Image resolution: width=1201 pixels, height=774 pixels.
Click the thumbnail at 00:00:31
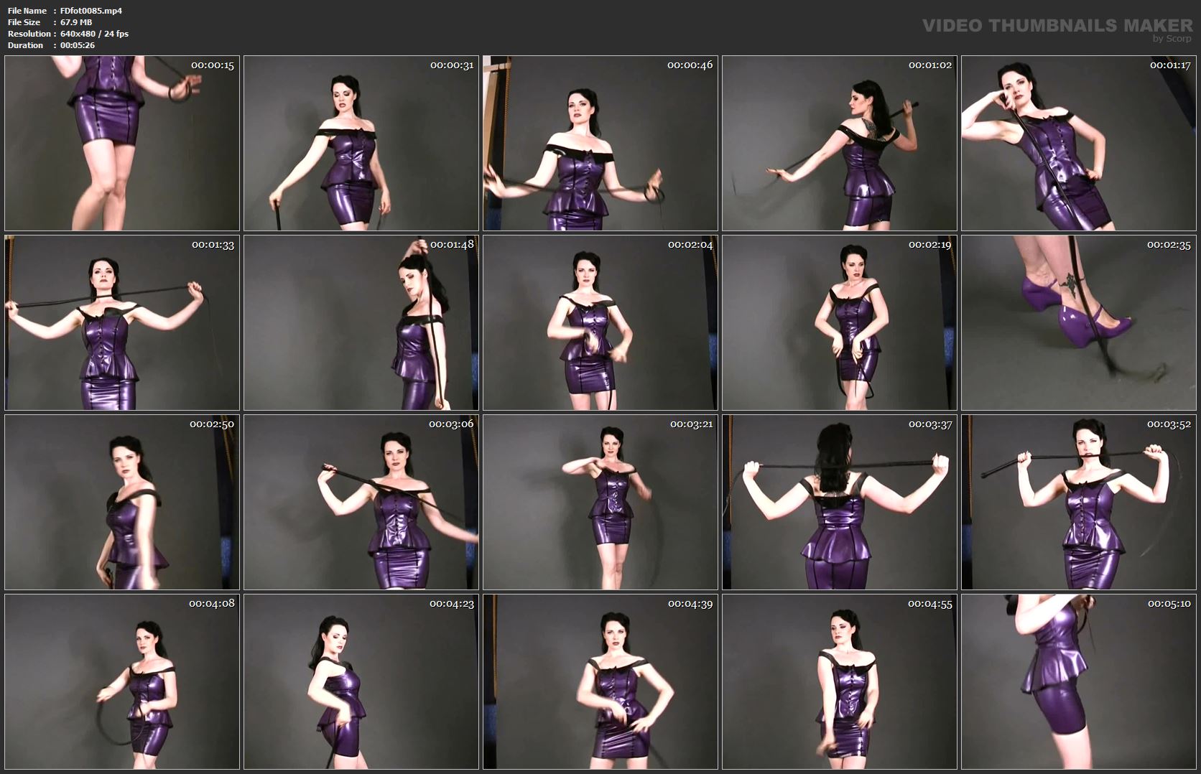click(x=361, y=143)
